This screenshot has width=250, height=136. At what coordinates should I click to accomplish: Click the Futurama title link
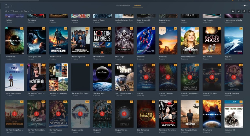click(x=75, y=20)
